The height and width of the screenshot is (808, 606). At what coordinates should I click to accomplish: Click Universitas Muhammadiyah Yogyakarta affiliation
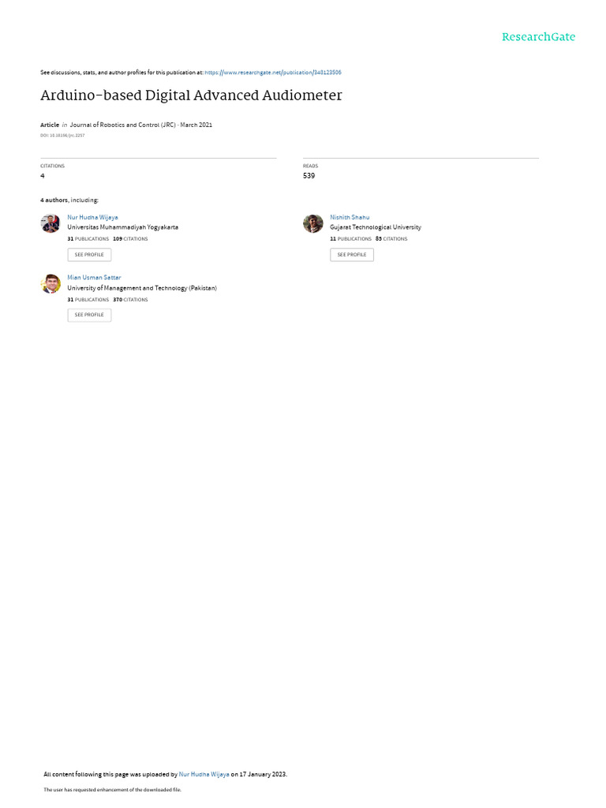122,227
